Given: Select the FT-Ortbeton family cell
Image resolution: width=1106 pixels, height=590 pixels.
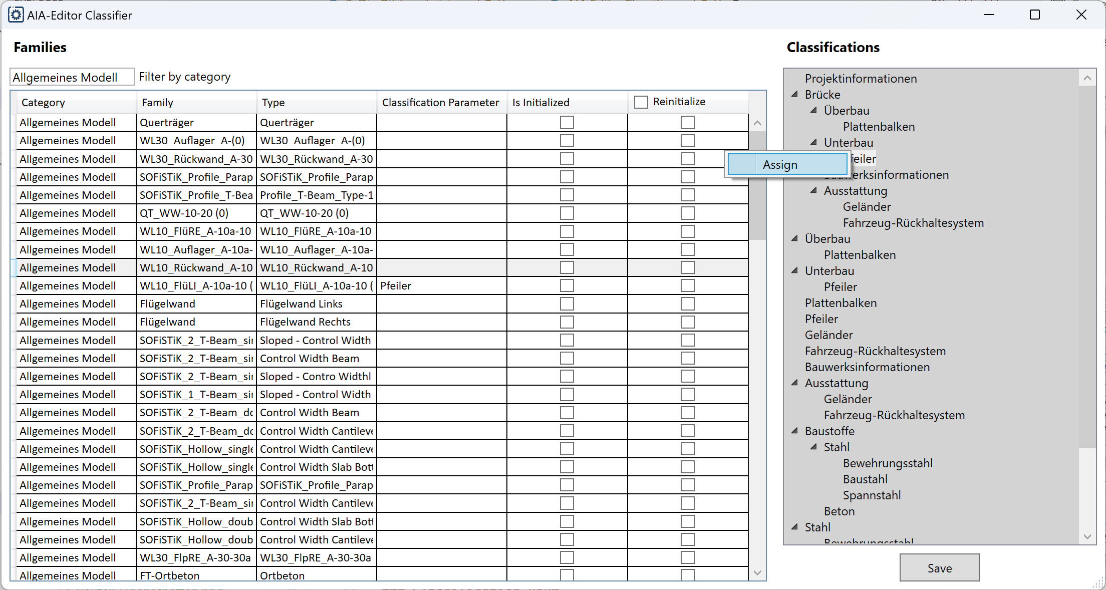Looking at the screenshot, I should [x=196, y=575].
